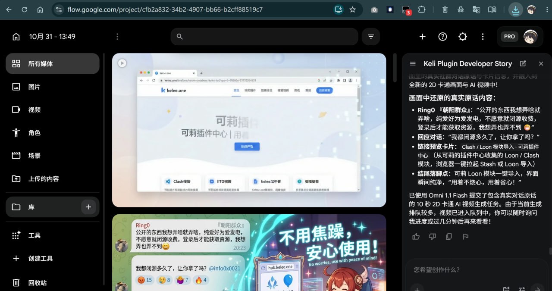This screenshot has height=291, width=552.
Task: Open the 不用焦躁，安心使用 cartoon thumbnail
Action: [249, 253]
